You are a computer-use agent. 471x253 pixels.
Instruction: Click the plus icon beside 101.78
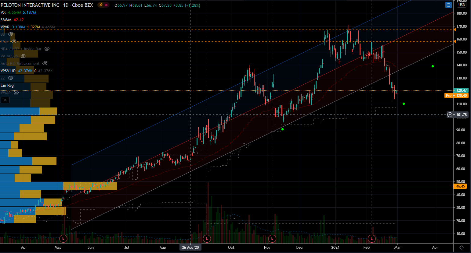click(x=450, y=115)
